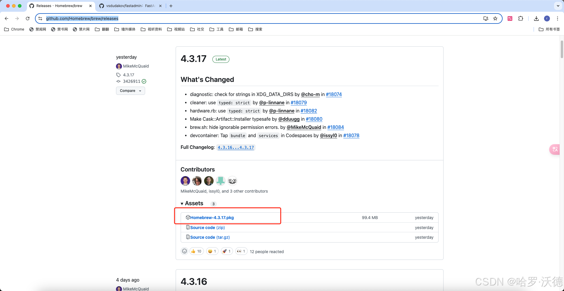Go back with the browser back arrow
The image size is (564, 291).
click(6, 18)
